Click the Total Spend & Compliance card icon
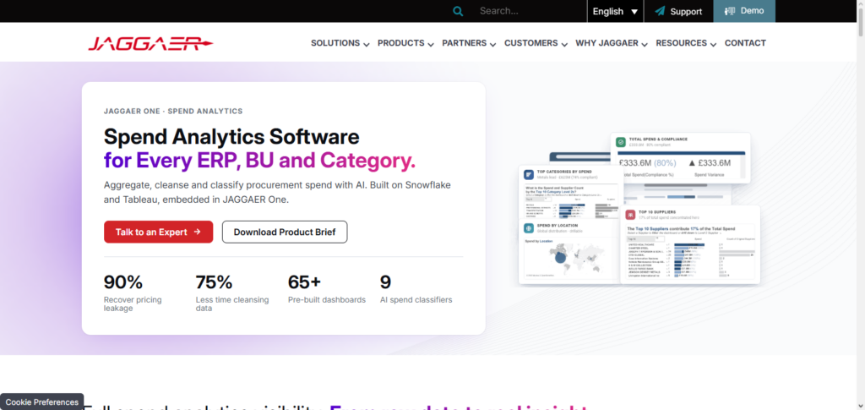This screenshot has height=410, width=865. [621, 142]
